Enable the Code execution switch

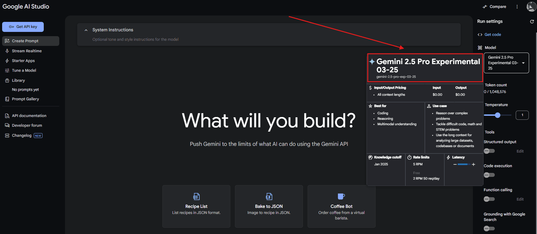(489, 175)
